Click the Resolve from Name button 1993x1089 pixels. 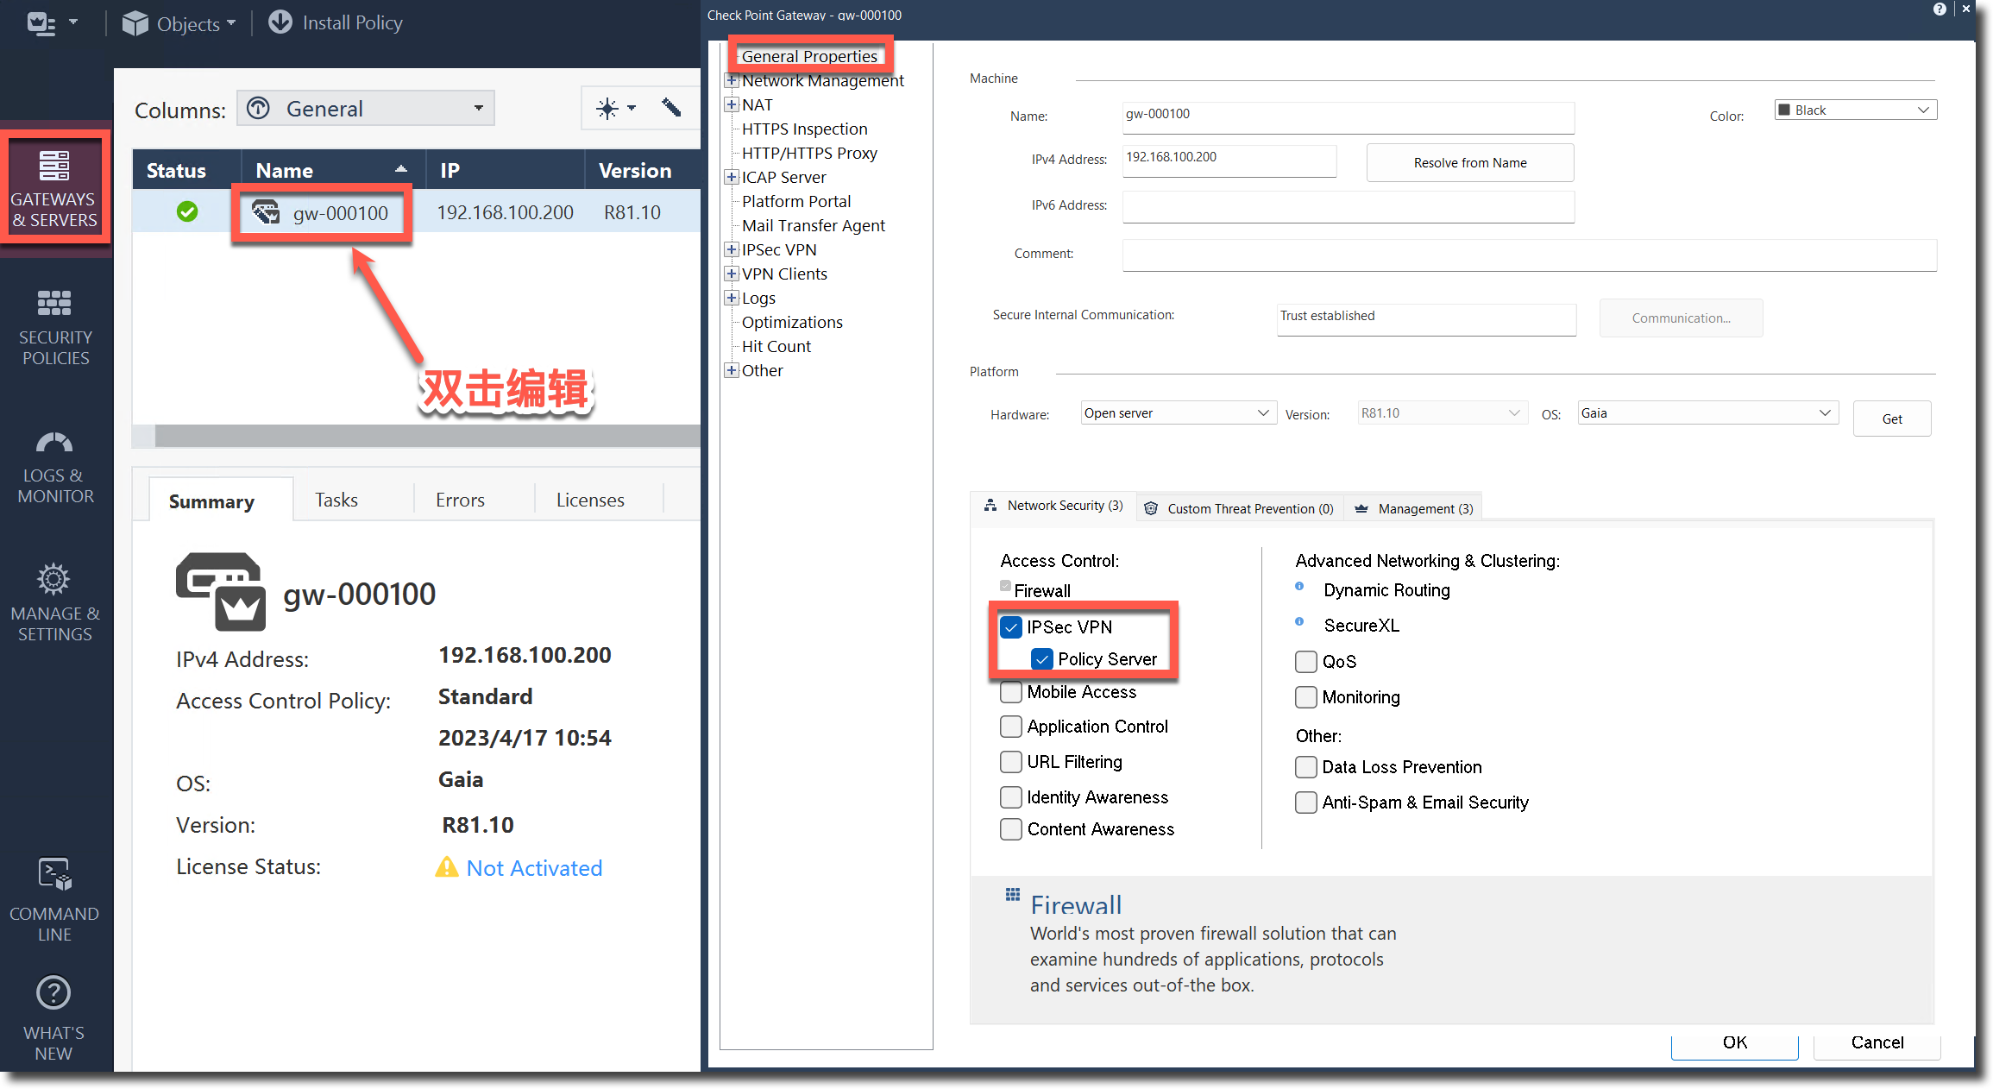pos(1469,162)
